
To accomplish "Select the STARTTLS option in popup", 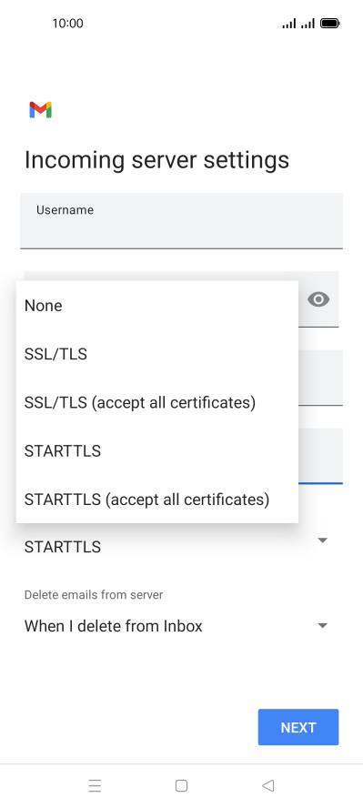I will [x=157, y=451].
